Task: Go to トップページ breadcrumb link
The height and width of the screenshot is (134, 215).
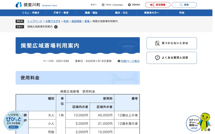Action: (35, 21)
